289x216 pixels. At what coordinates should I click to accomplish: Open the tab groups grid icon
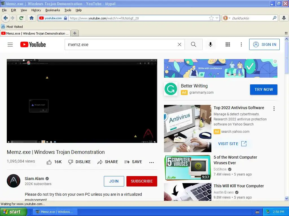pos(286,33)
